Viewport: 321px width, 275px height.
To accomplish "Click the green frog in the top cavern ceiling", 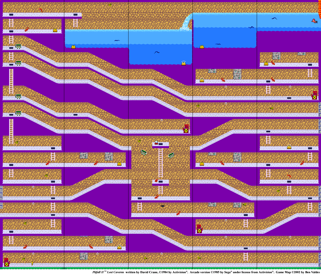I will [x=110, y=5].
